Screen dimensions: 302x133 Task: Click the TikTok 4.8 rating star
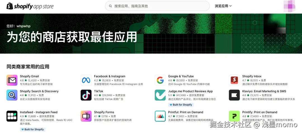coord(100,95)
